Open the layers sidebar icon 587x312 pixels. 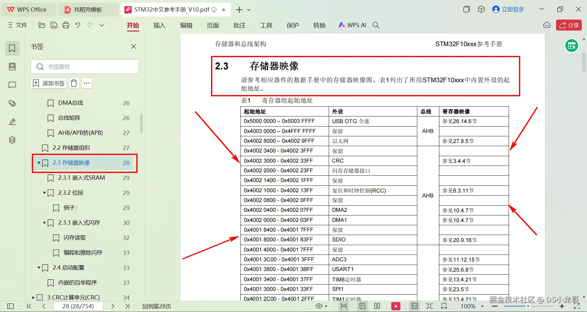12,140
